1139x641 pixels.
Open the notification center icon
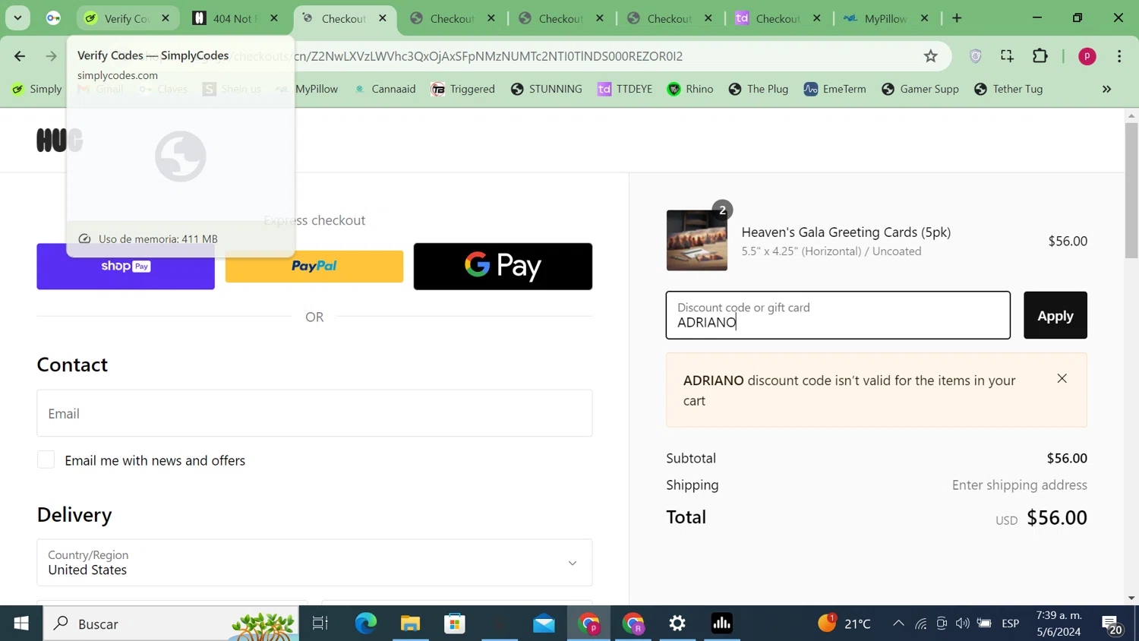pos(1112,624)
